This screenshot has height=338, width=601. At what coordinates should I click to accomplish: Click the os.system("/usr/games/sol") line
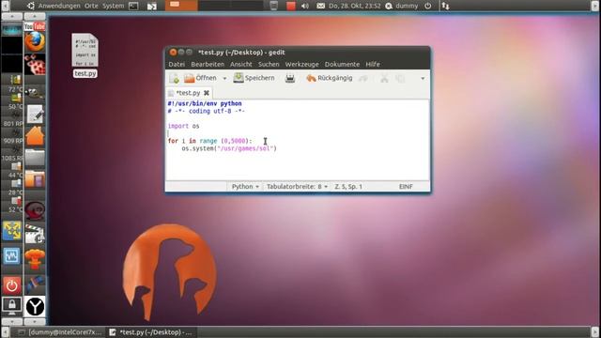coord(229,148)
